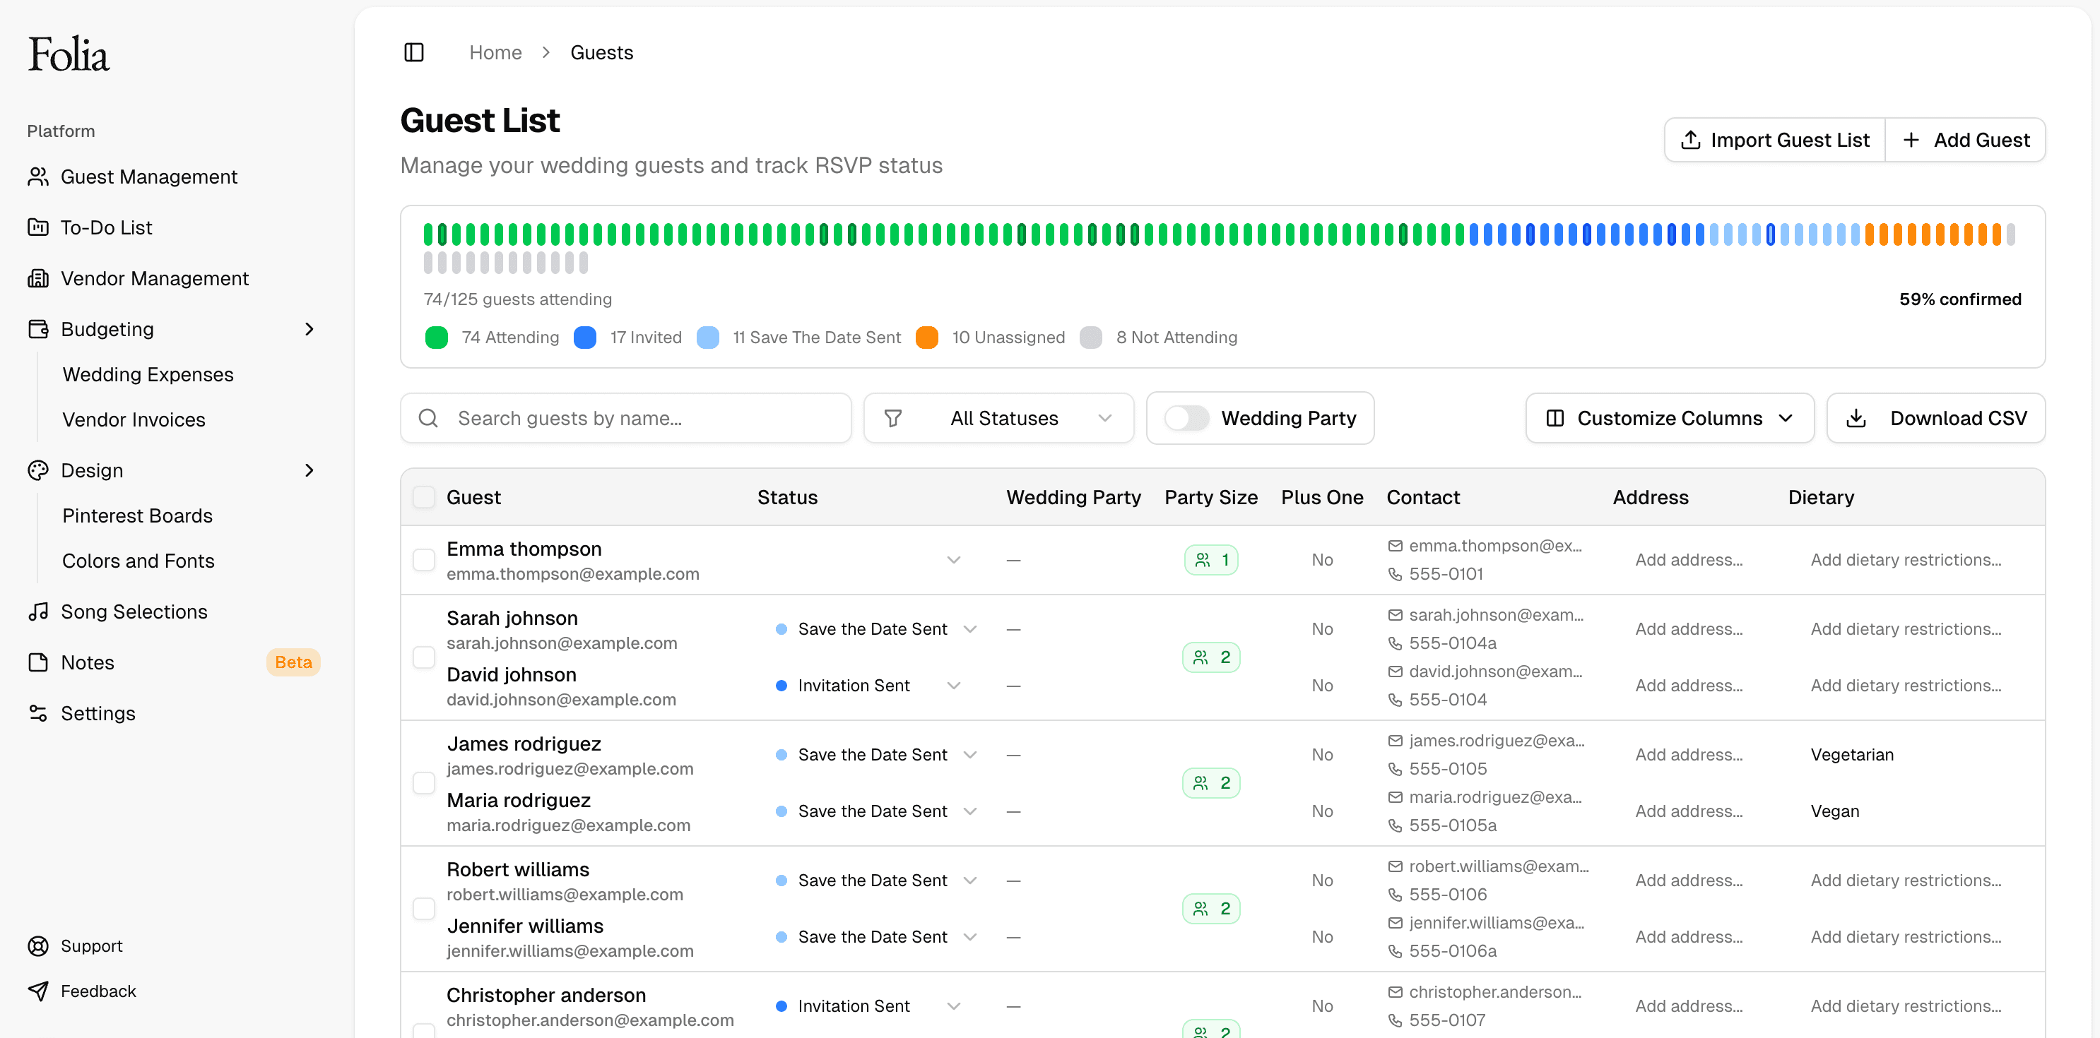
Task: Check the select-all checkbox in Guest header
Action: point(424,497)
